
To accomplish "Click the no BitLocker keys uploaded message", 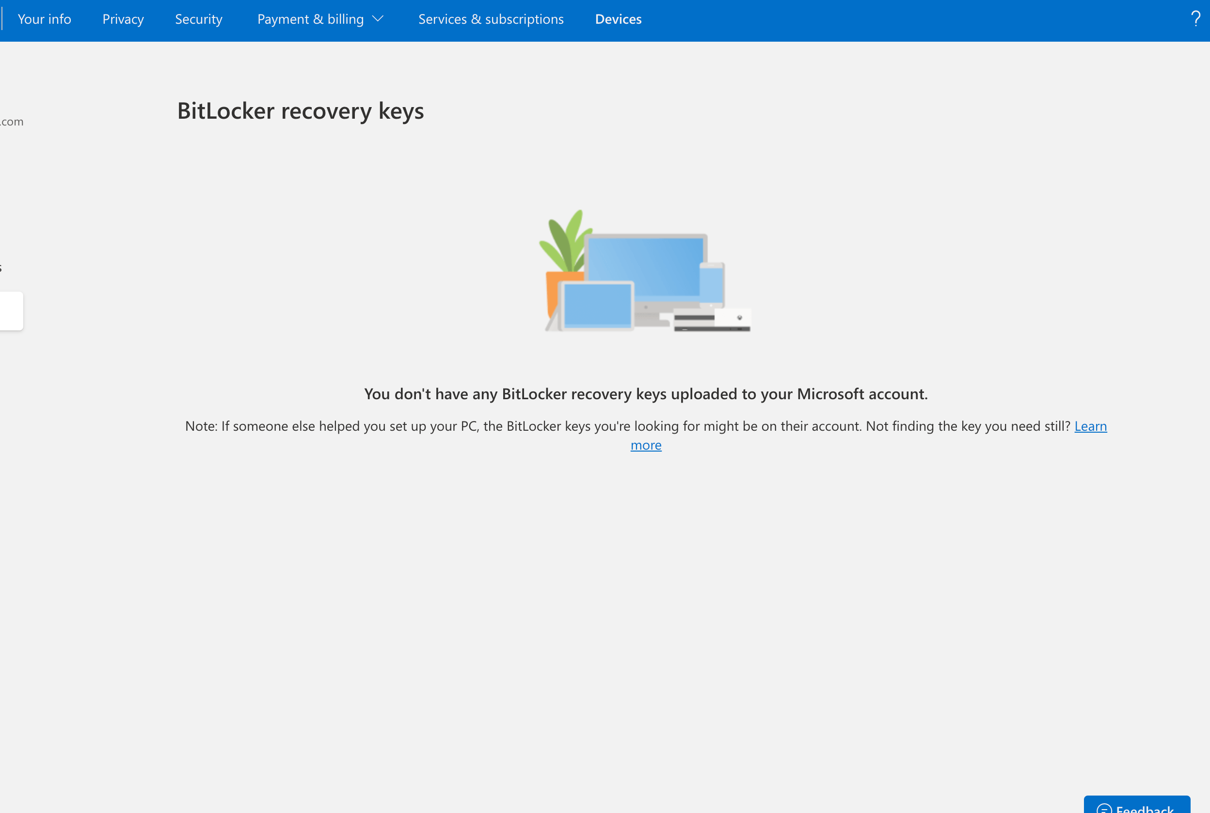I will coord(646,394).
